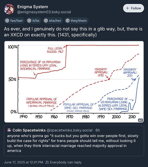The width and height of the screenshot is (148, 167).
Task: Open @spacetwinks.bsky.social handle in quote
Action: click(x=70, y=130)
